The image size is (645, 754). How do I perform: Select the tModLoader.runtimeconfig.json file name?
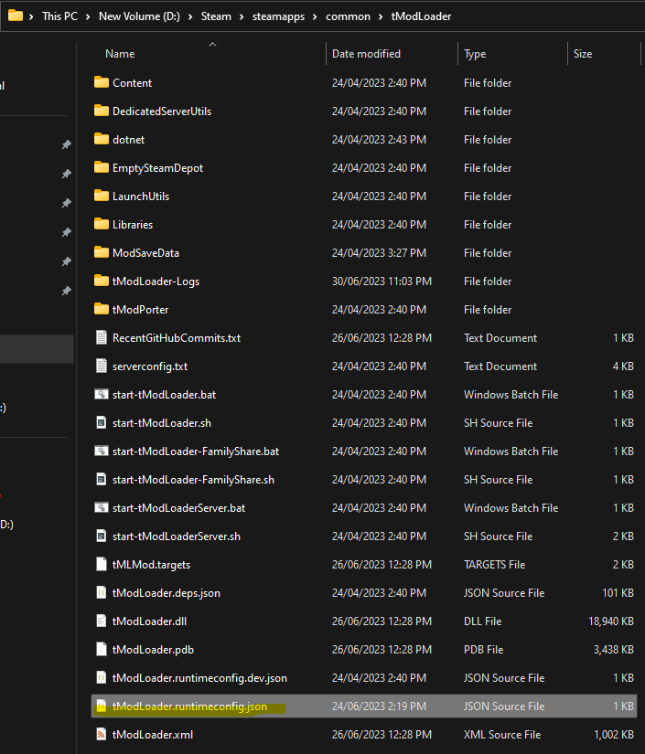point(189,706)
